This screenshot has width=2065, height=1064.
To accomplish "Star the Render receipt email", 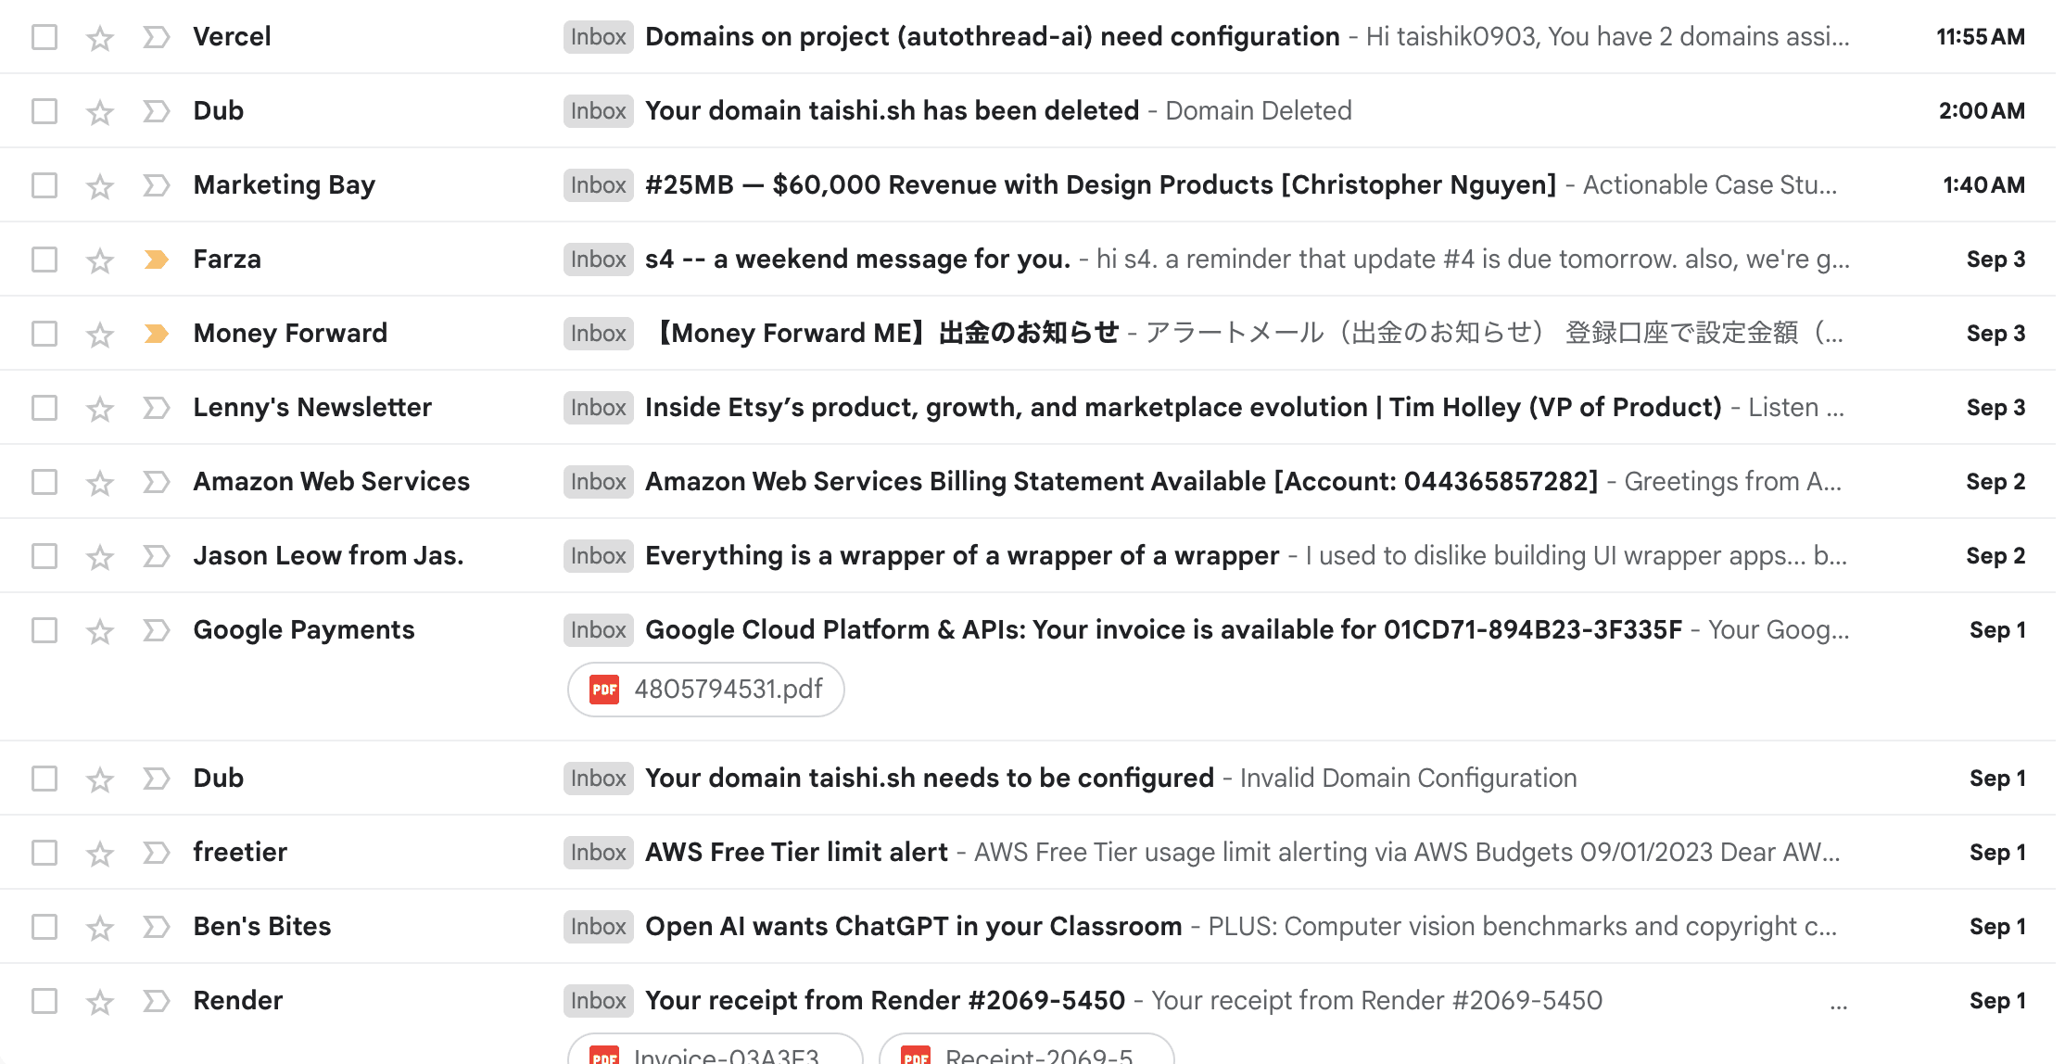I will click(x=100, y=1002).
